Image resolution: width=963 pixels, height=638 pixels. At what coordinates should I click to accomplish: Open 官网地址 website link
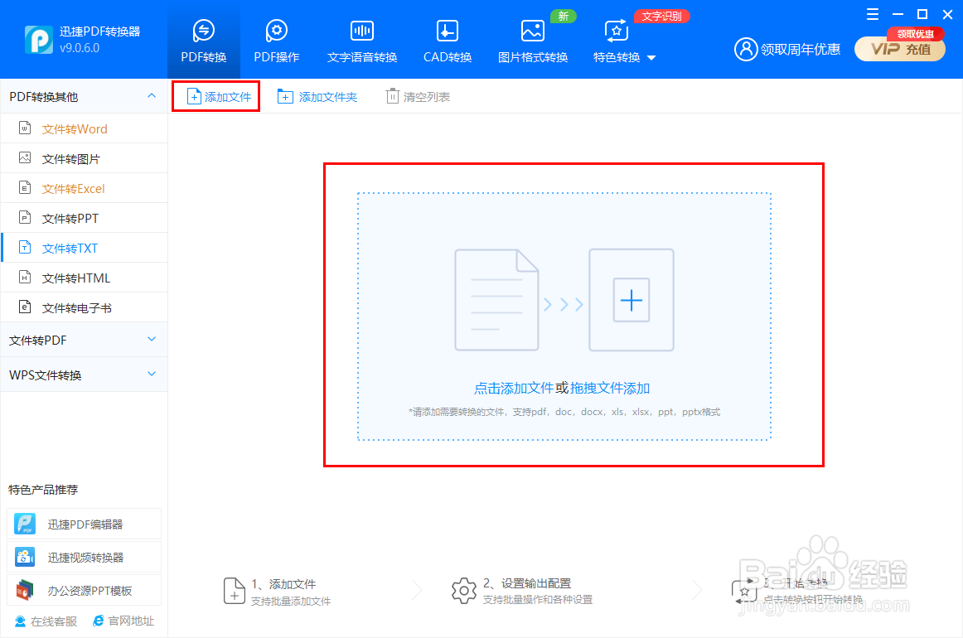[x=123, y=621]
